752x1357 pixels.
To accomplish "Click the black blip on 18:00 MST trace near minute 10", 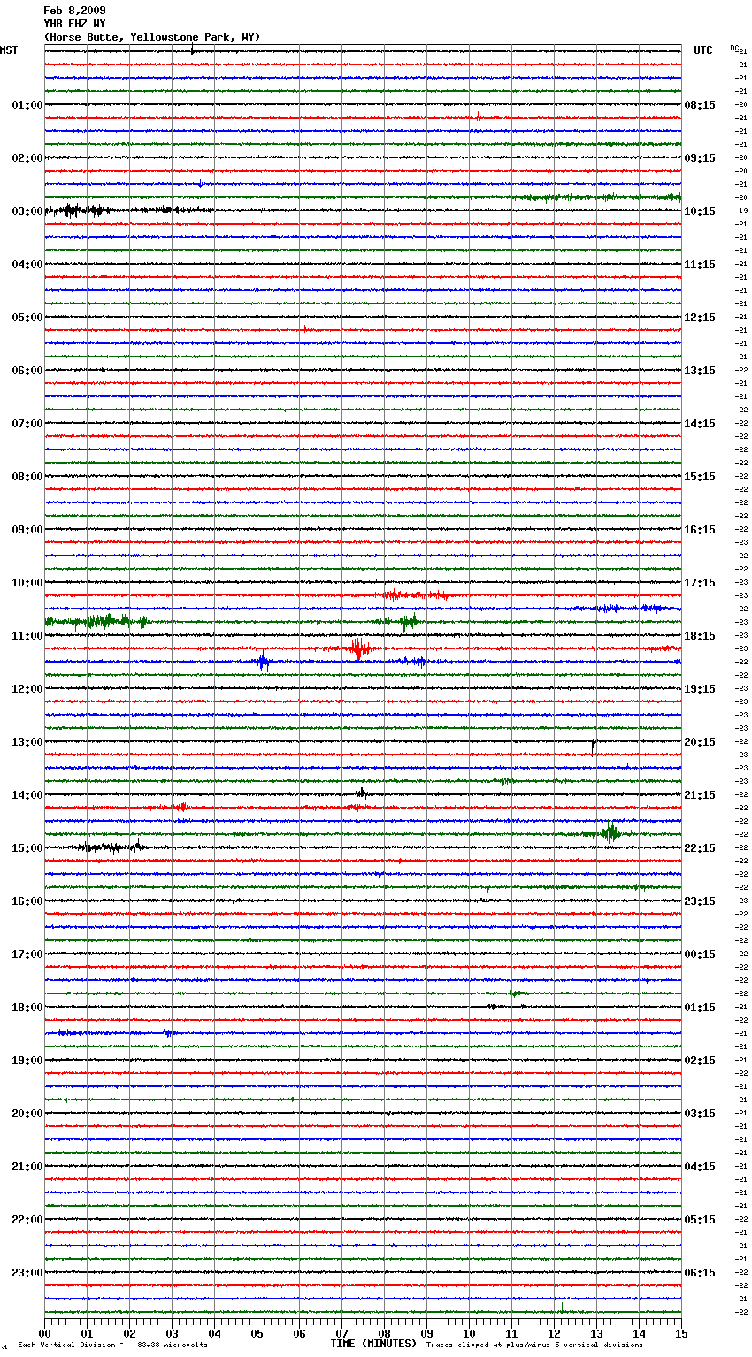I will pos(493,1007).
